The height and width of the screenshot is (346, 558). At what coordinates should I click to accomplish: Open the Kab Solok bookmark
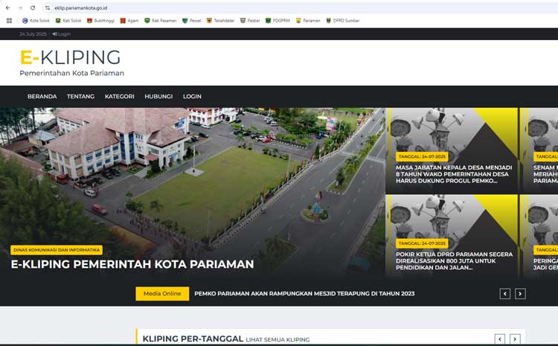(68, 21)
